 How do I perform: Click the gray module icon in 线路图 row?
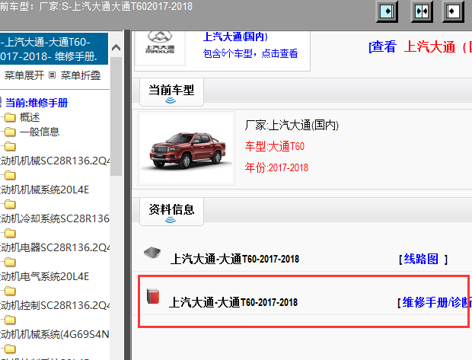[x=152, y=253]
